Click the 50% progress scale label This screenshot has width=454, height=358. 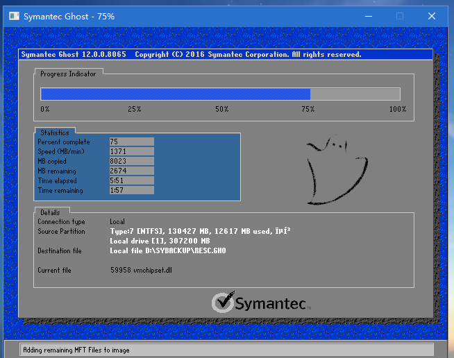click(221, 109)
